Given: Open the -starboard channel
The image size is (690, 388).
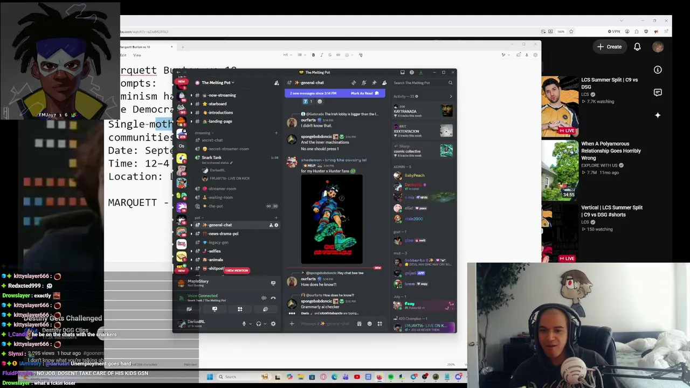Looking at the screenshot, I should click(x=217, y=103).
